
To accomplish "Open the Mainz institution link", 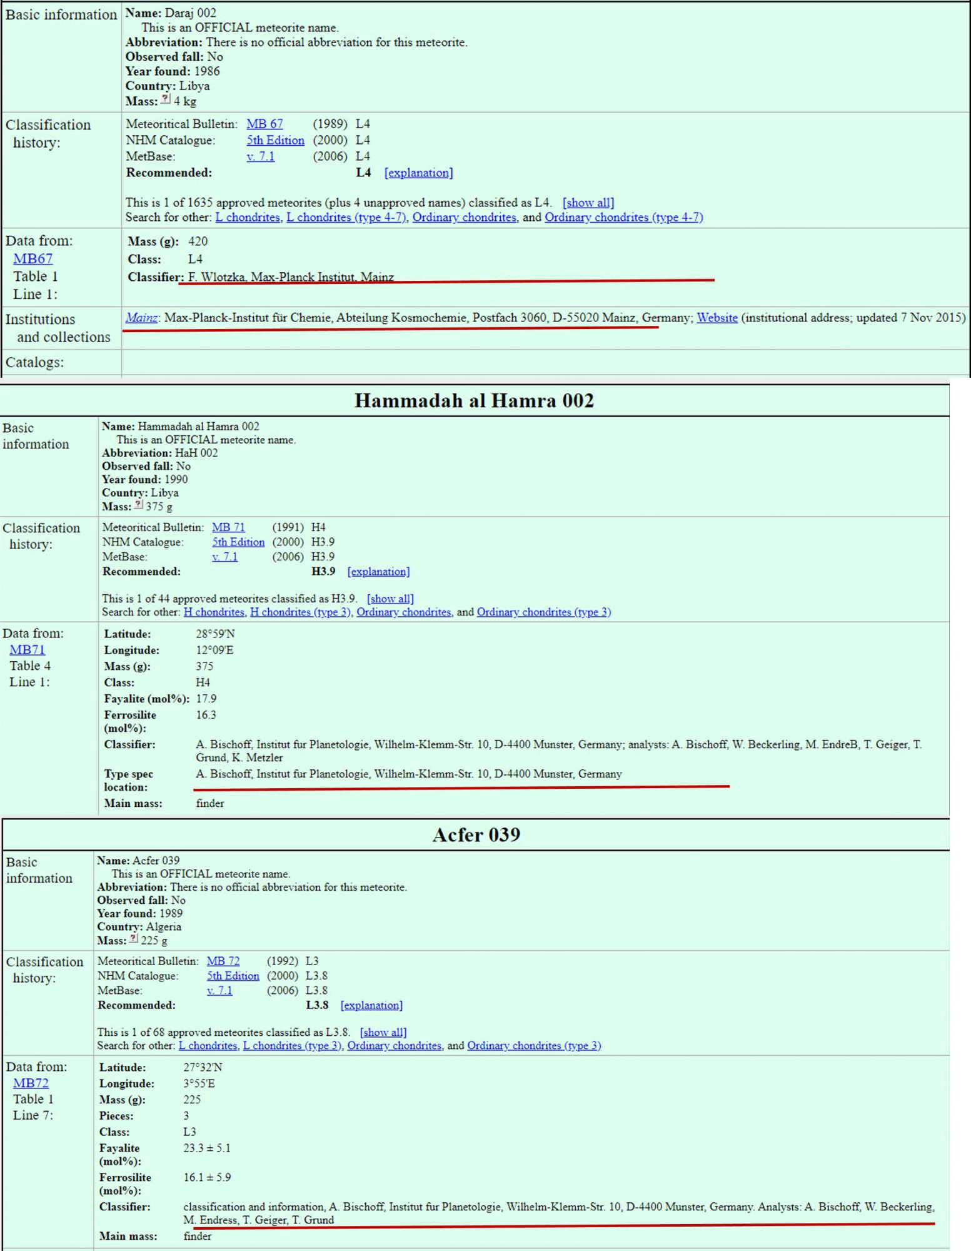I will click(x=141, y=318).
